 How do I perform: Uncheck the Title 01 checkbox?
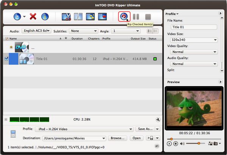pyautogui.click(x=6, y=59)
